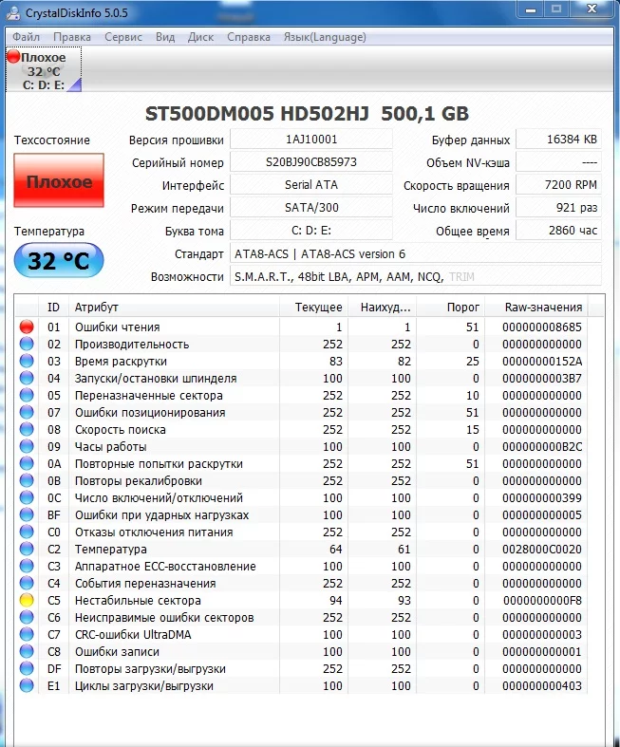Open the Справка menu
This screenshot has width=620, height=747.
pyautogui.click(x=249, y=37)
